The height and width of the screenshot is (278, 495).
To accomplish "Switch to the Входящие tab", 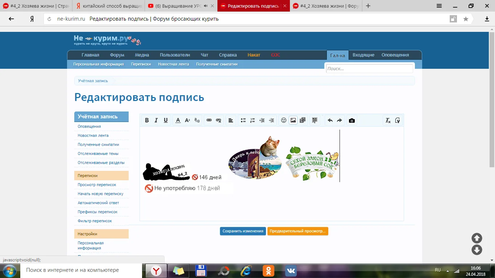I will pos(363,55).
